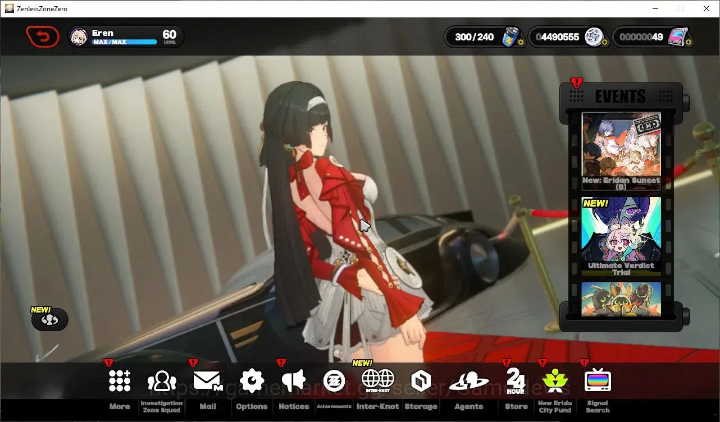
Task: Click the NEW! round button on left
Action: point(50,319)
